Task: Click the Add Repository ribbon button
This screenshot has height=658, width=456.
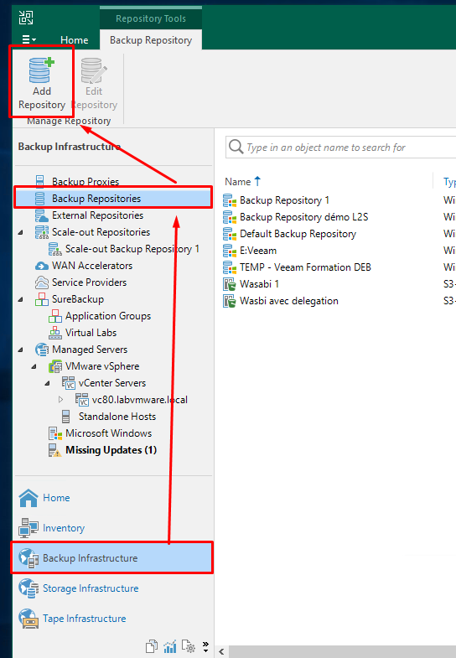Action: point(42,83)
